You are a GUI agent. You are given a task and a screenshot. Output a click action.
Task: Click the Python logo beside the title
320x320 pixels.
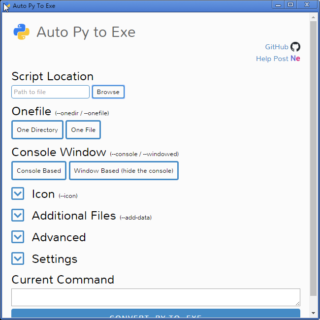point(22,32)
